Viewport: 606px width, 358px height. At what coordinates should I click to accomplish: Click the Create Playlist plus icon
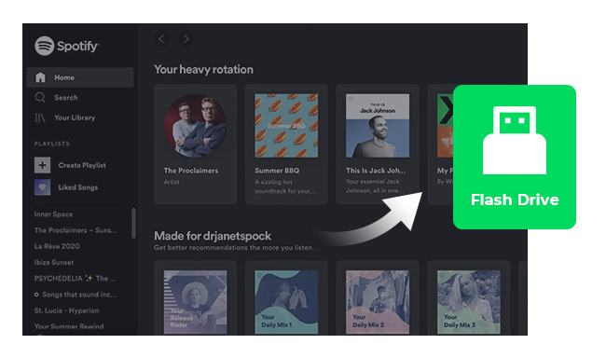tap(42, 165)
